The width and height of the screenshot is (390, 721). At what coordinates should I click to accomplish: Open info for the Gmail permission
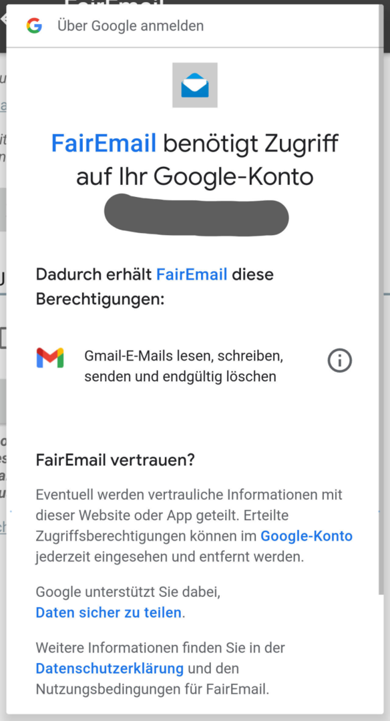340,360
